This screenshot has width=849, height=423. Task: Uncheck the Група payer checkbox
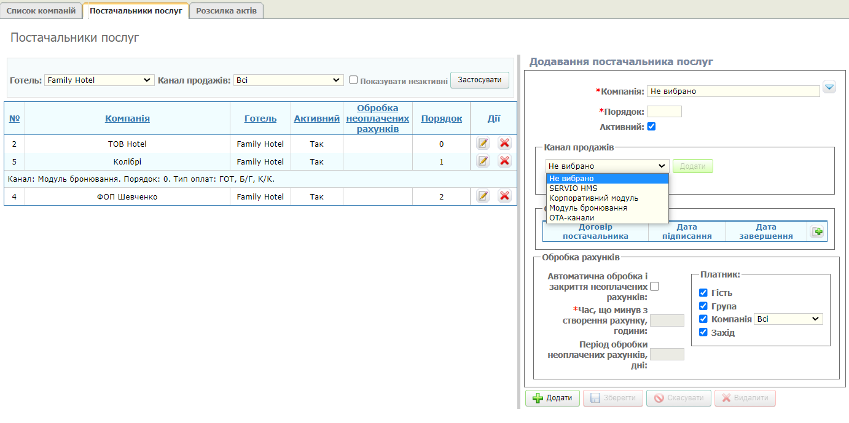703,306
